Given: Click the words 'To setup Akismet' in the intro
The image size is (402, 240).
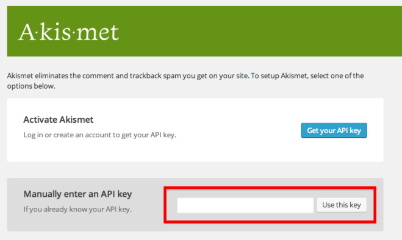Looking at the screenshot, I should [x=279, y=76].
